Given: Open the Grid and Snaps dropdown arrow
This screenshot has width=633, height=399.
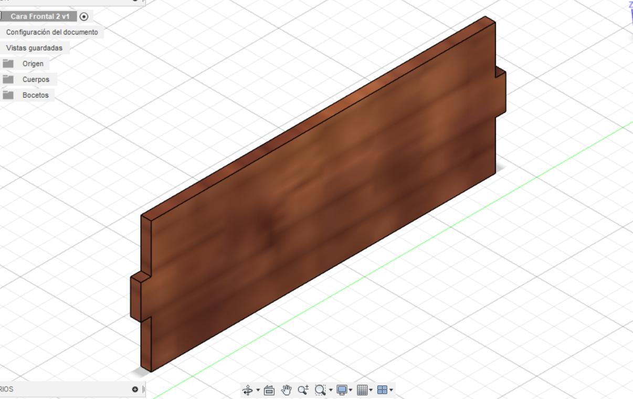Looking at the screenshot, I should [x=371, y=390].
